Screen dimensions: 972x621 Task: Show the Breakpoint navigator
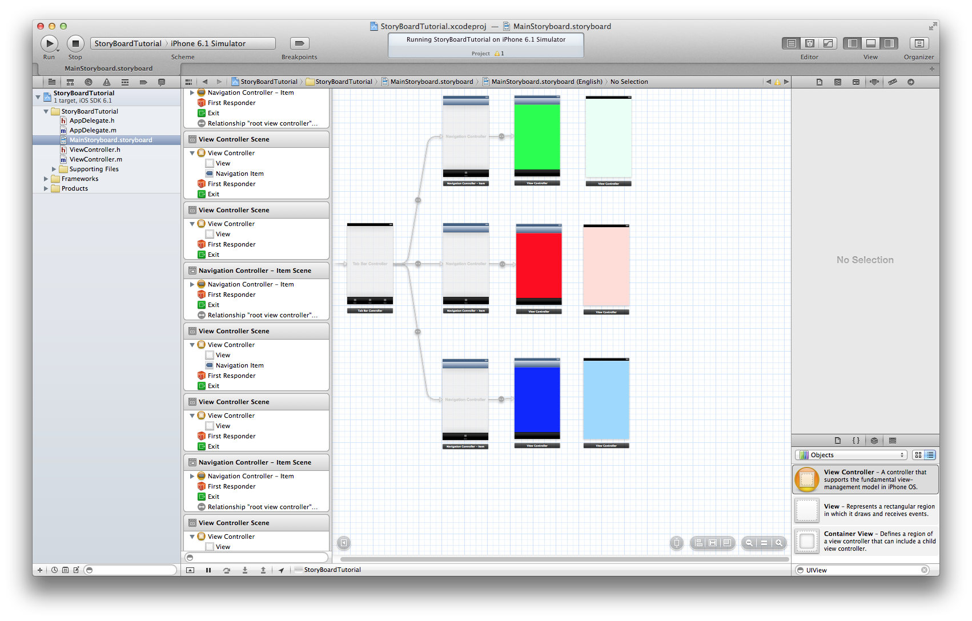coord(143,82)
